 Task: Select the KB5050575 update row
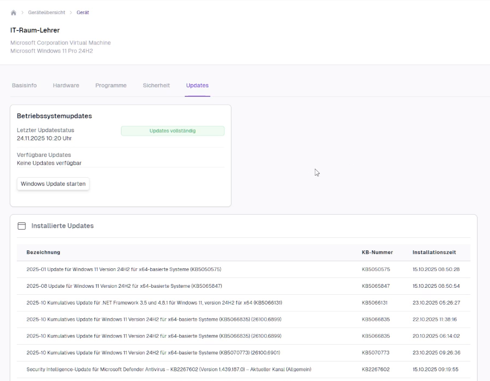(124, 269)
